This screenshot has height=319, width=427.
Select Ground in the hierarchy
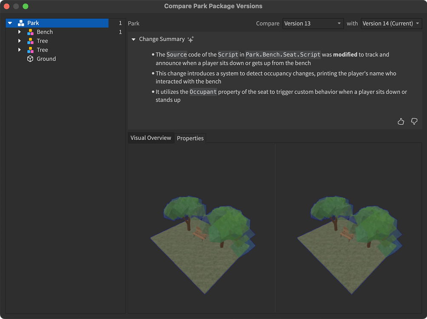pos(46,59)
